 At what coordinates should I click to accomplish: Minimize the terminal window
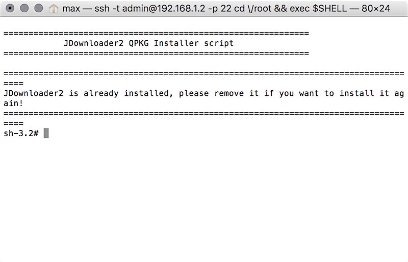(24, 9)
